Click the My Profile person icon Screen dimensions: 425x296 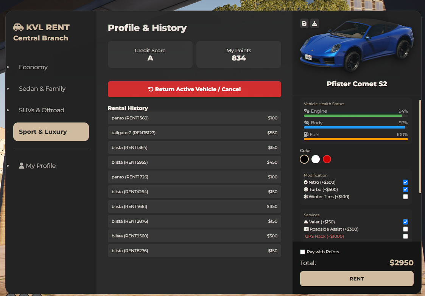click(x=22, y=166)
